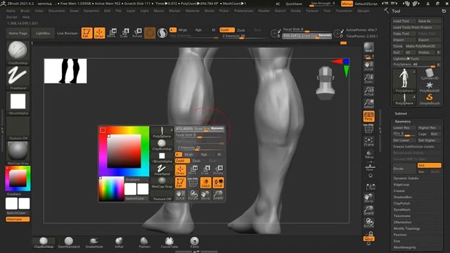This screenshot has height=253, width=450.
Task: Toggle the Draw mode button in the top shelf
Action: [99, 33]
